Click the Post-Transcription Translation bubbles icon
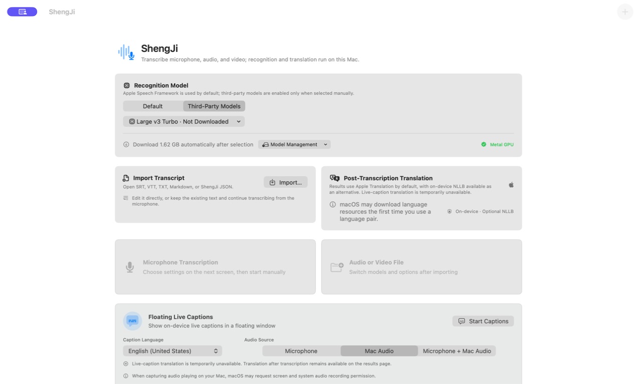637x384 pixels. tap(335, 178)
